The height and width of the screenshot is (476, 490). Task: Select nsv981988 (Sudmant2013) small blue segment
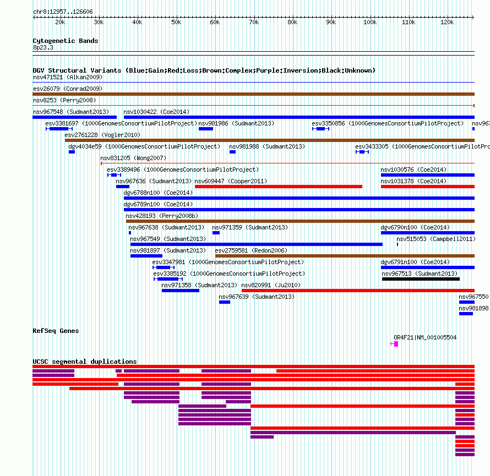point(232,152)
